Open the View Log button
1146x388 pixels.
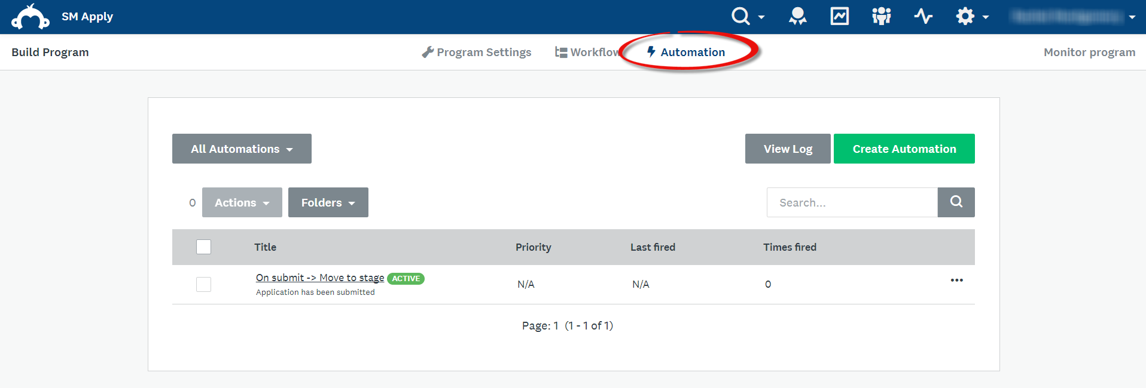pyautogui.click(x=787, y=149)
